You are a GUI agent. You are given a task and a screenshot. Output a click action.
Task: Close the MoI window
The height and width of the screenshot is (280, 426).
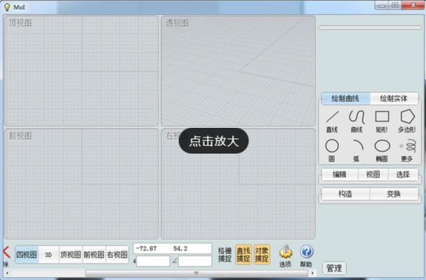[413, 5]
